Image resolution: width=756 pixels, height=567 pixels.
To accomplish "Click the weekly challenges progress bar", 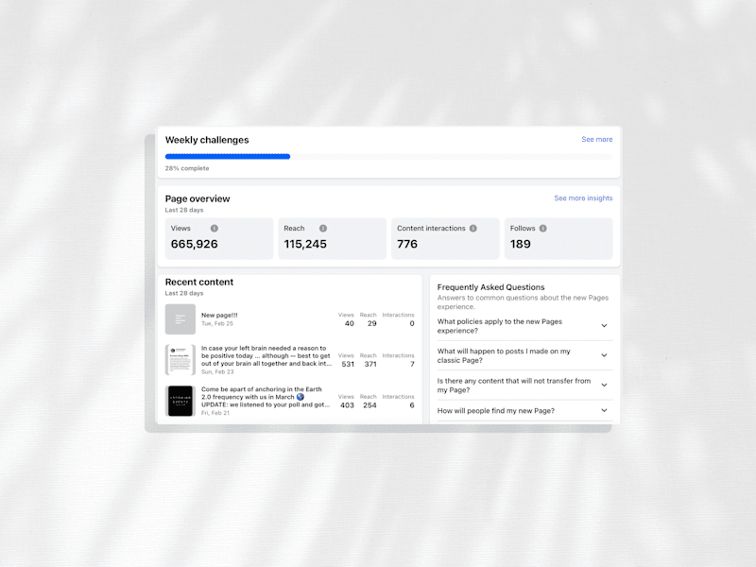I will (x=388, y=156).
